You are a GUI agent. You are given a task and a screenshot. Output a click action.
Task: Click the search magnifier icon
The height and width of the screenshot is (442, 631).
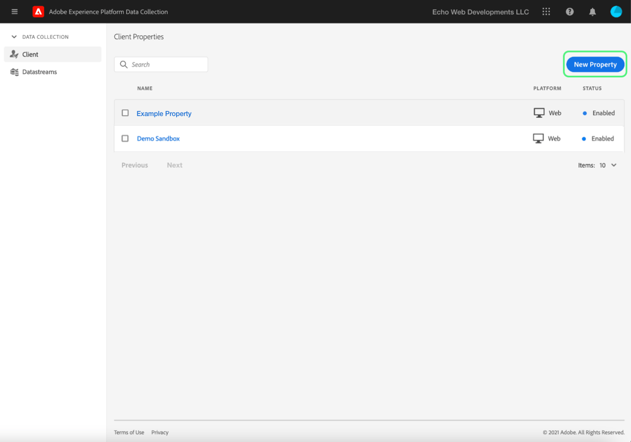pos(124,64)
